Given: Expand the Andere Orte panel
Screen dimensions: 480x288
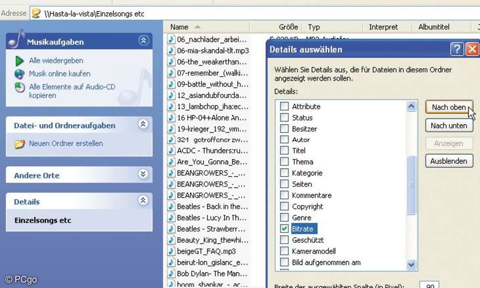Looking at the screenshot, I should click(143, 174).
